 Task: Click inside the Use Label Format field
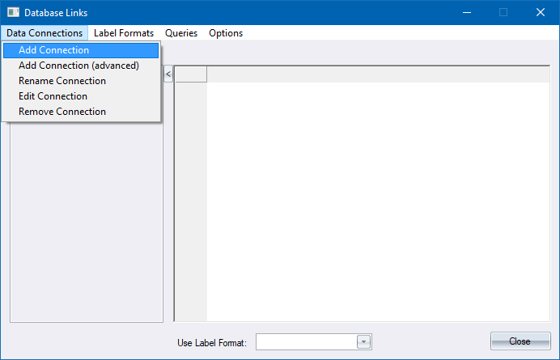(306, 342)
